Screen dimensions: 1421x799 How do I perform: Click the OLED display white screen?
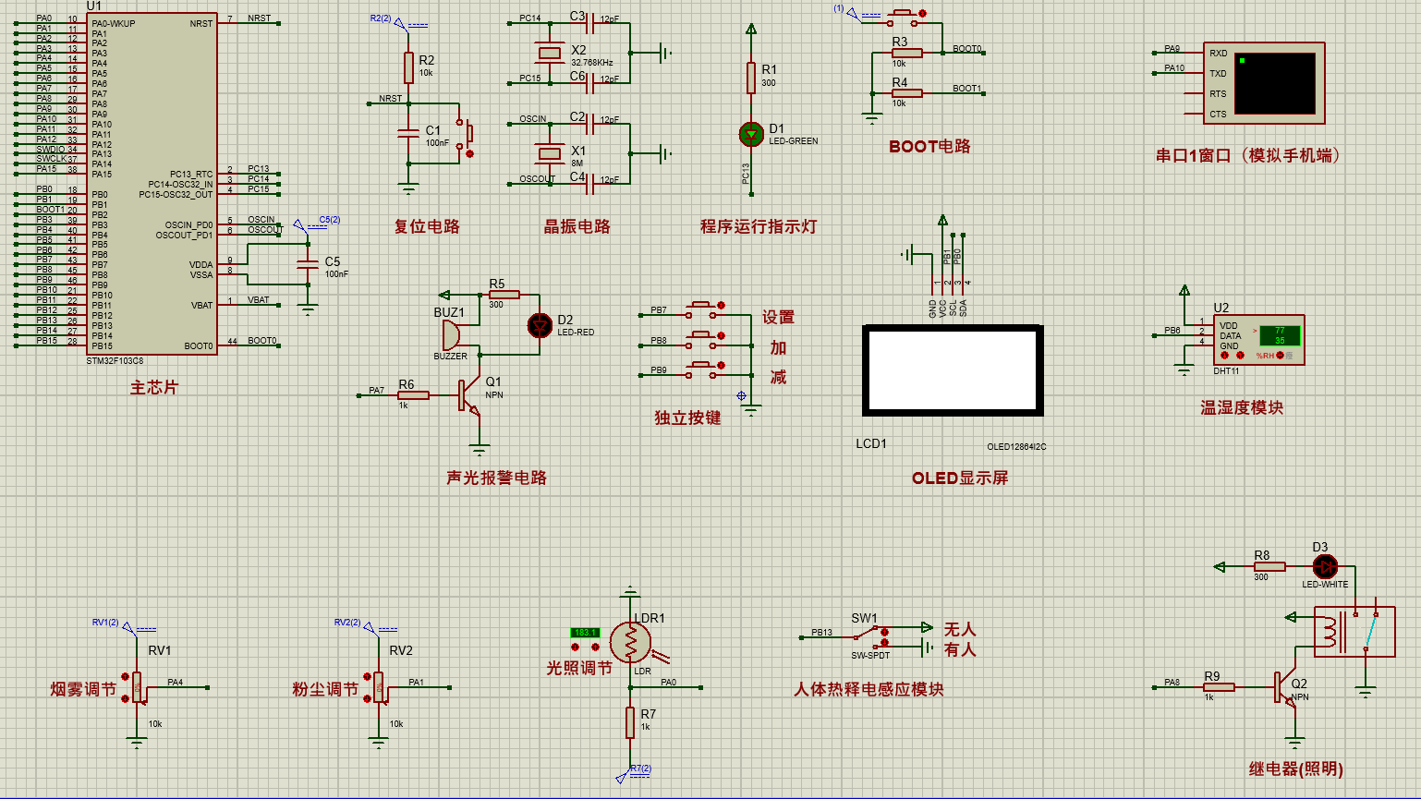coord(953,369)
